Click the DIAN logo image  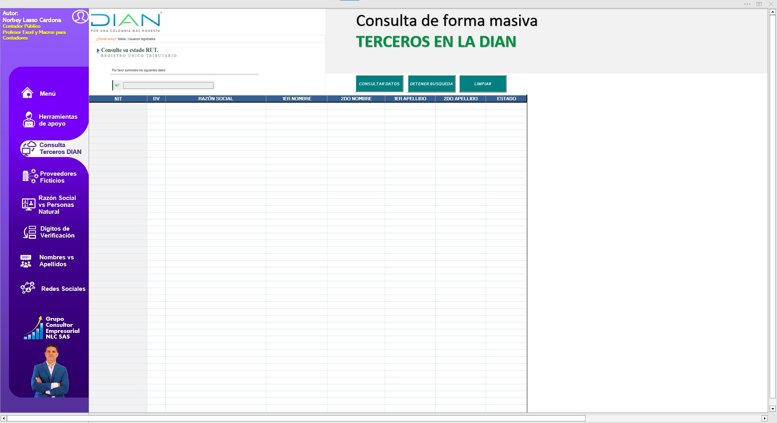tap(126, 22)
